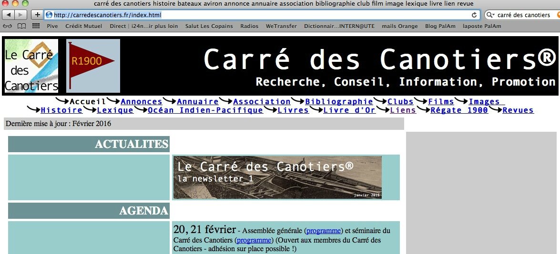Open the newsletter_1 banner image

(277, 177)
